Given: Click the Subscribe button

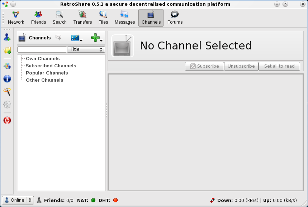Looking at the screenshot, I should pyautogui.click(x=204, y=66).
